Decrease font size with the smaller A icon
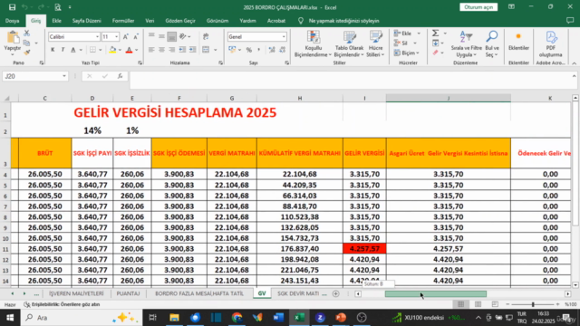 136,36
